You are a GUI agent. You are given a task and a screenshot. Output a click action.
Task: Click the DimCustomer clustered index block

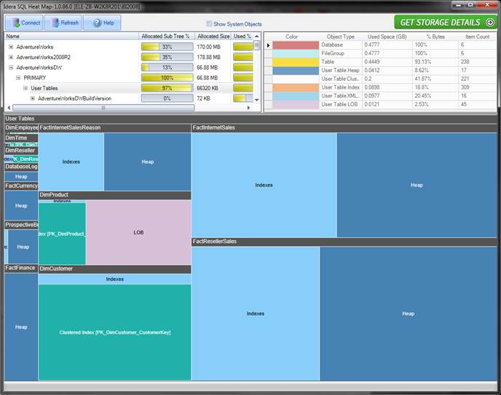pyautogui.click(x=115, y=332)
